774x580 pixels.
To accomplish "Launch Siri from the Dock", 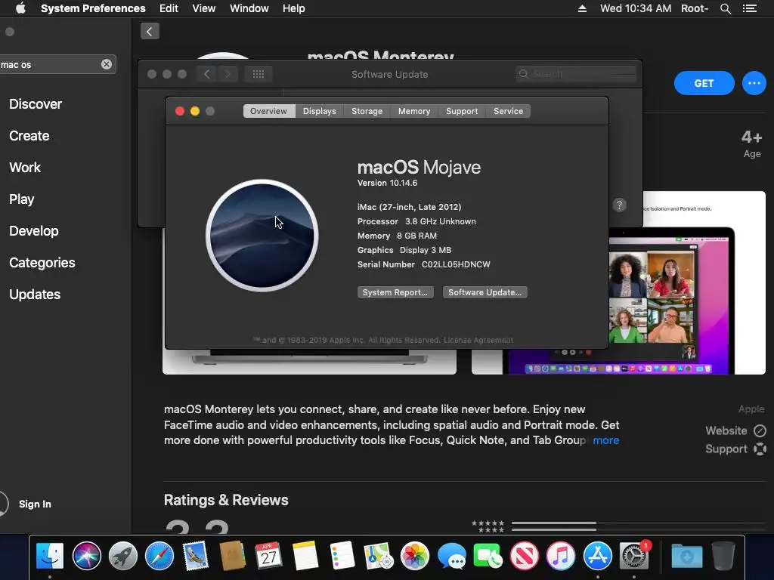I will pos(87,556).
